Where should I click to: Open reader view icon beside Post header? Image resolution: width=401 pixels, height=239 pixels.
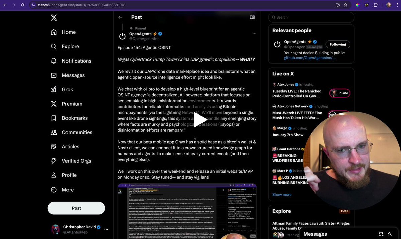pos(252,17)
